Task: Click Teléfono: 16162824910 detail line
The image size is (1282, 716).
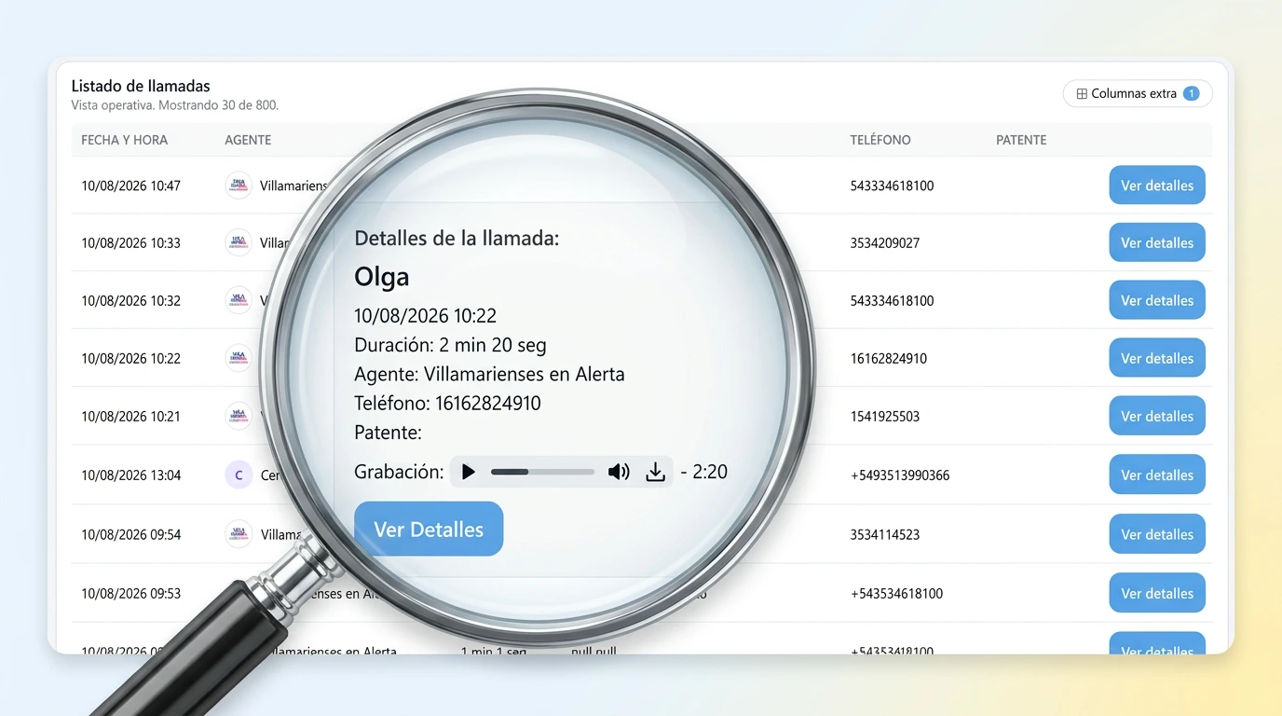Action: (x=447, y=403)
